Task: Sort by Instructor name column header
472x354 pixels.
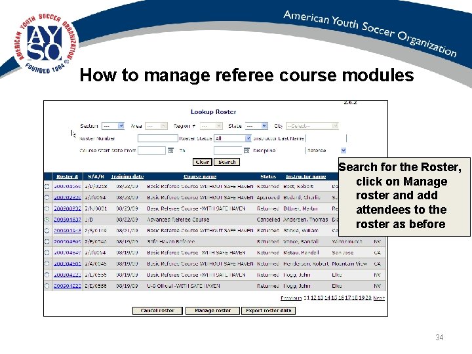Action: [305, 176]
